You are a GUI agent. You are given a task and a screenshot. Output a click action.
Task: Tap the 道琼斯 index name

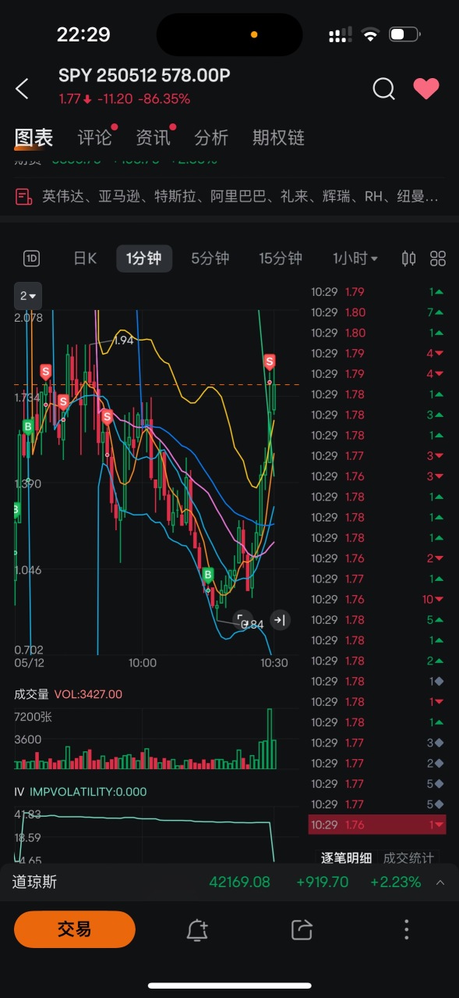34,882
